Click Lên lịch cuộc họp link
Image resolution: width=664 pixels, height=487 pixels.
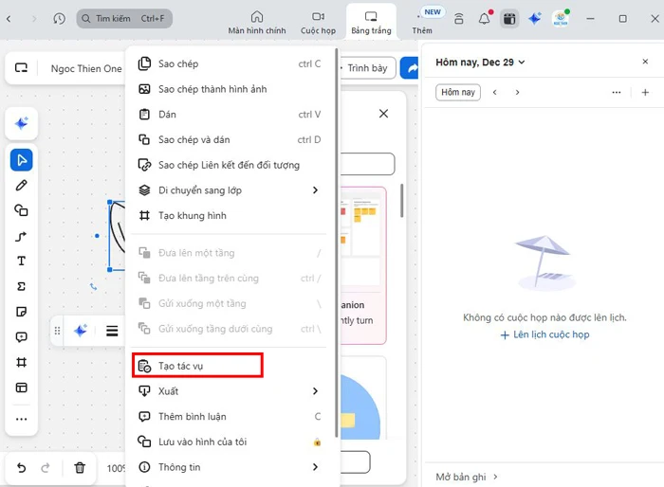pos(544,334)
